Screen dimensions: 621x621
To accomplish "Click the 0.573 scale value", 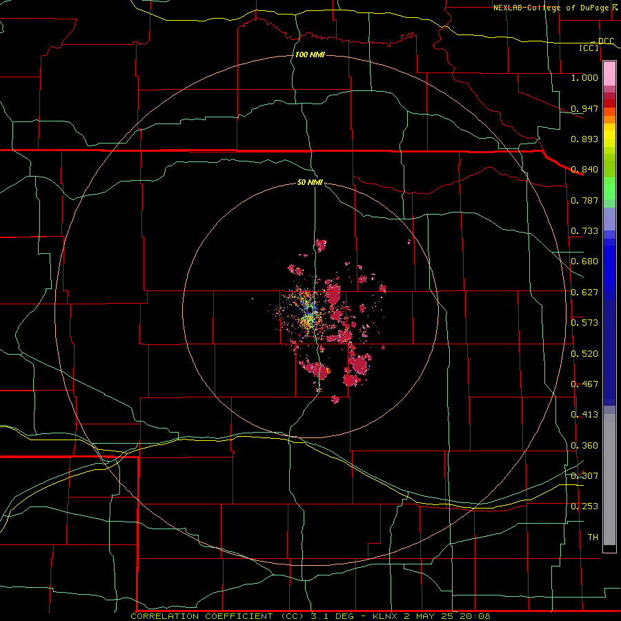I will [584, 323].
